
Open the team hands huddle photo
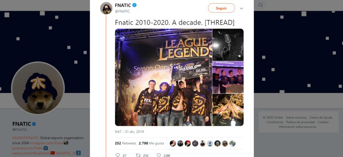click(x=228, y=110)
